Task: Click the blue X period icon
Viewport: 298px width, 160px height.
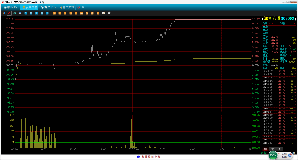Action: (47, 13)
